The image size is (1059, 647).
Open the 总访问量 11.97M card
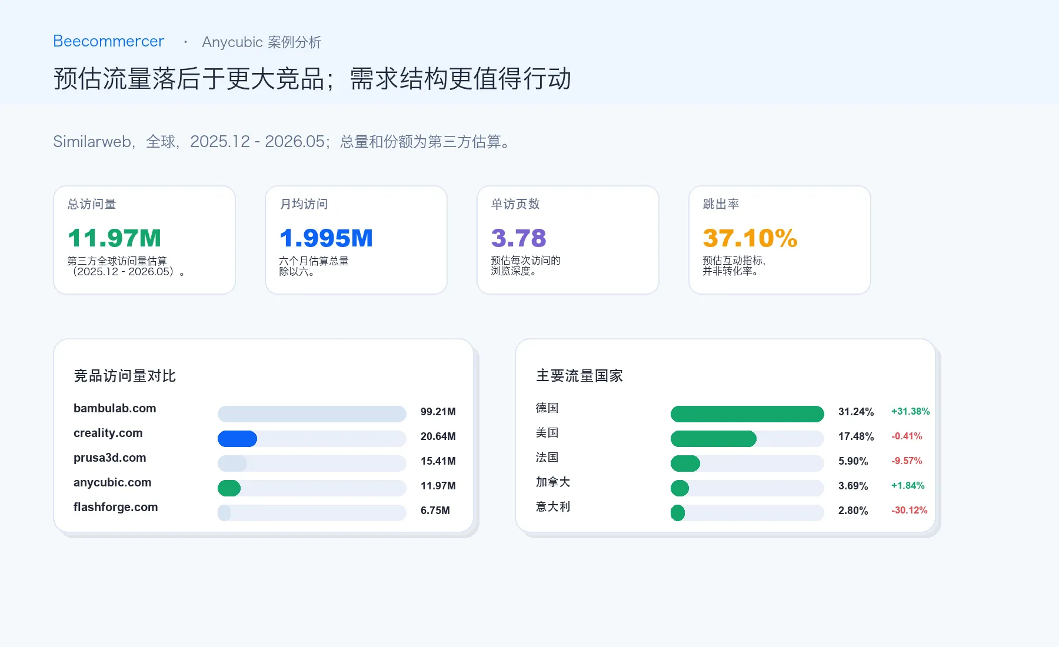click(x=144, y=240)
